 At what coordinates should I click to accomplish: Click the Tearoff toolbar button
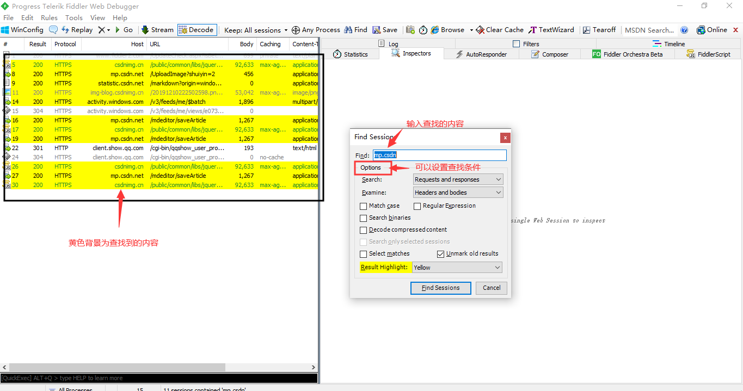click(599, 30)
